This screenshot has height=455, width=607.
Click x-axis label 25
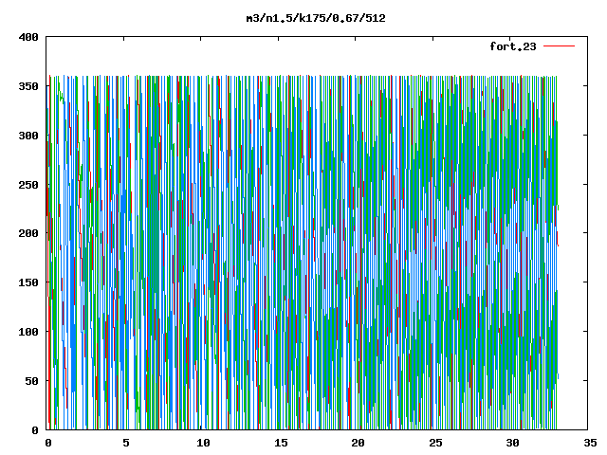435,443
